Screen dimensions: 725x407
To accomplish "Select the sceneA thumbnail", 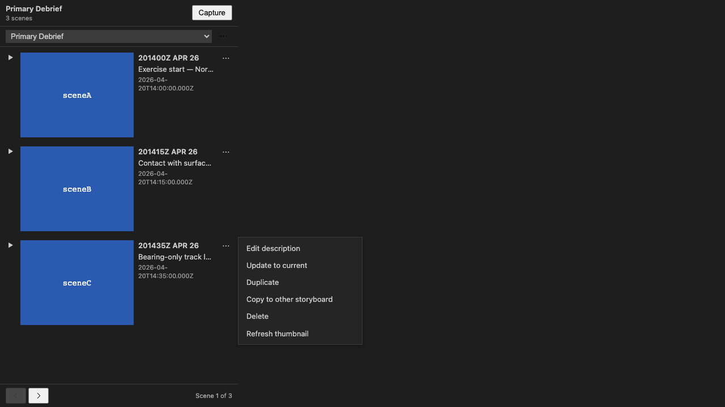I will pyautogui.click(x=76, y=94).
